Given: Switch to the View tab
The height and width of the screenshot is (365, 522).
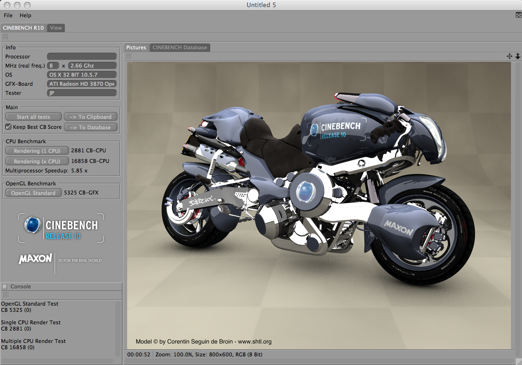Looking at the screenshot, I should (56, 28).
